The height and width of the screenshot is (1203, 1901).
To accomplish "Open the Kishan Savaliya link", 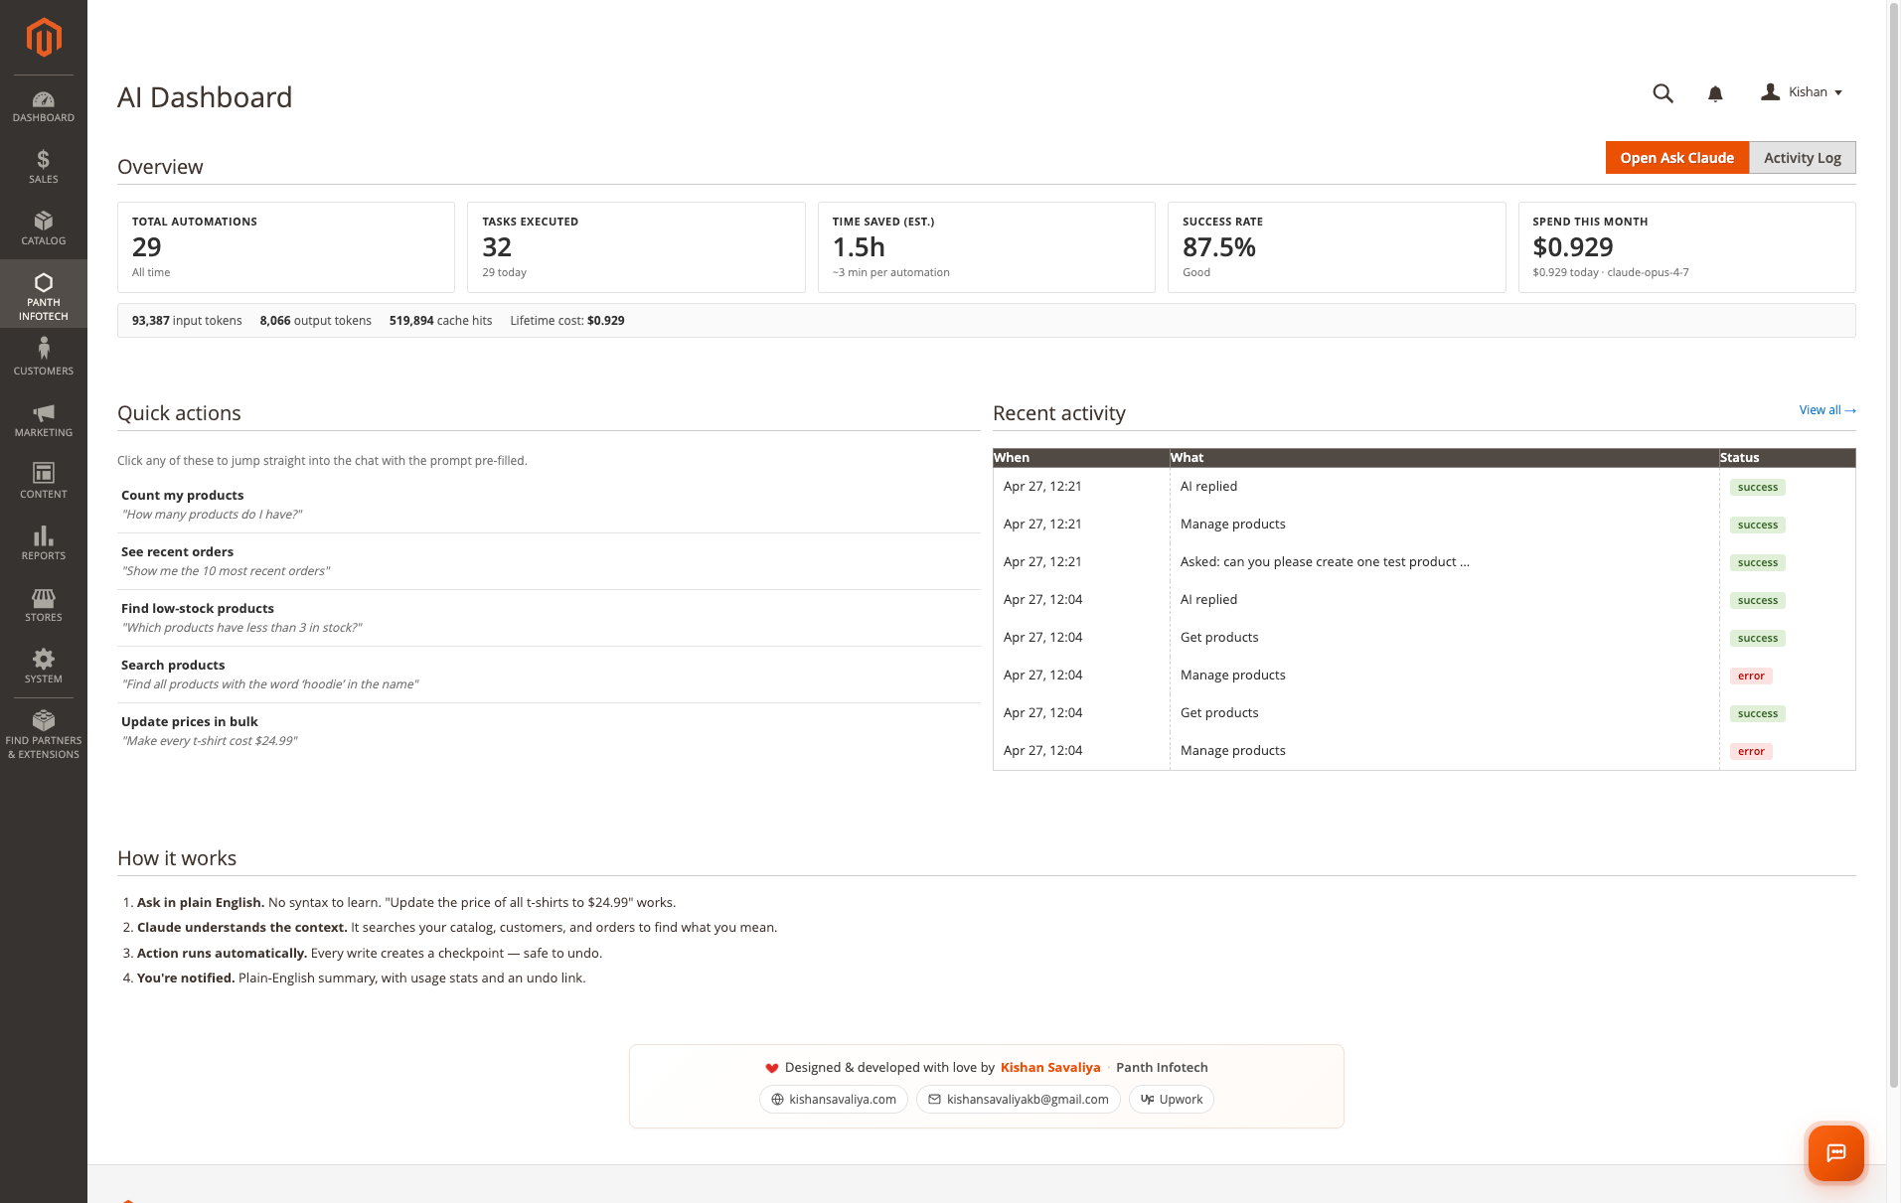I will point(1050,1068).
